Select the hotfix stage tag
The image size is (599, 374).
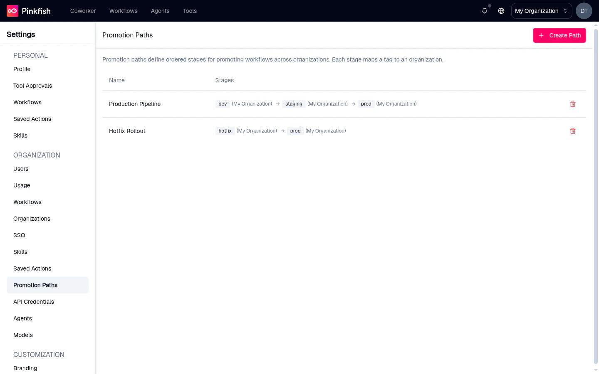point(225,130)
